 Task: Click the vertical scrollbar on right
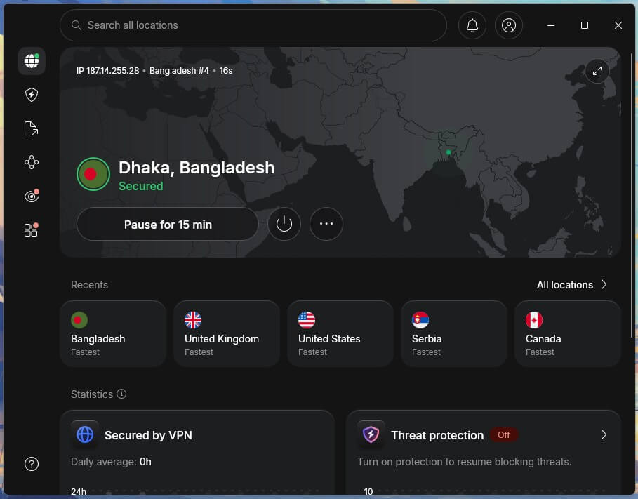(632, 195)
